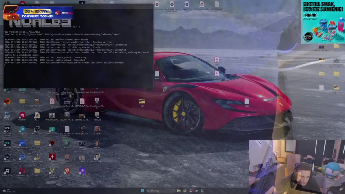The height and width of the screenshot is (194, 345).
Task: Open the LonelyScreen shortcut
Action: click(22, 158)
